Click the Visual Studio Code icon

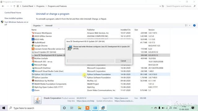(33, 71)
